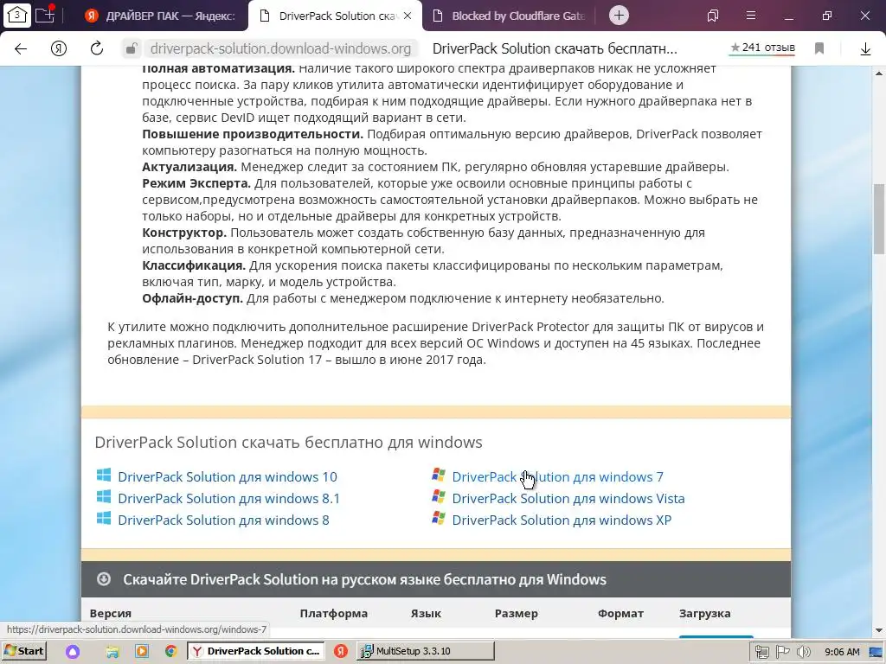Go back with the back arrow
886x664 pixels.
[x=21, y=48]
